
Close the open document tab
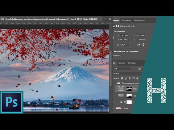click(100, 19)
